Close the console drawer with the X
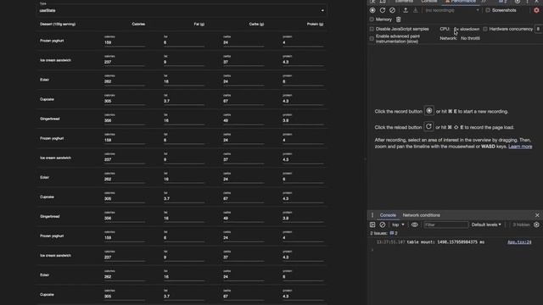Viewport: 543px width, 305px height. (x=537, y=215)
